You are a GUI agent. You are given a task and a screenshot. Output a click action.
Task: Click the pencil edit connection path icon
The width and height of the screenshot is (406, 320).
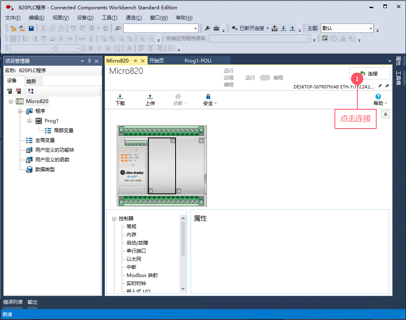pyautogui.click(x=380, y=86)
